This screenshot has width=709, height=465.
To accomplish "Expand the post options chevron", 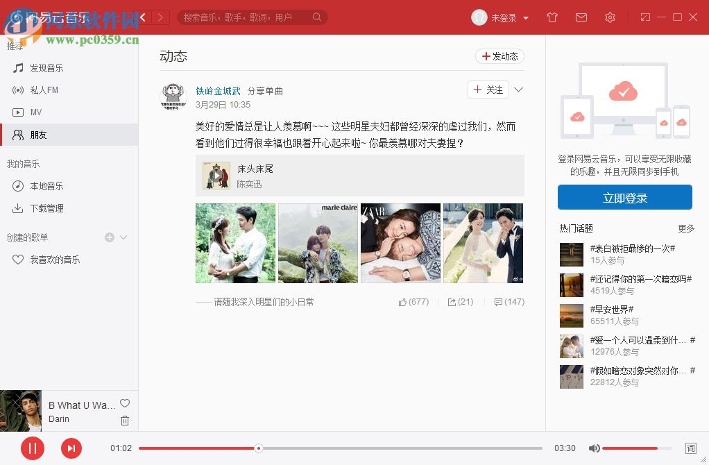I will 519,90.
